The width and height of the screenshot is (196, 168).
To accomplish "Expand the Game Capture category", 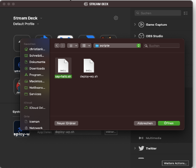I will click(x=135, y=24).
